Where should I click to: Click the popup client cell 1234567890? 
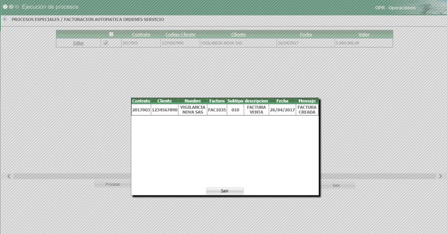(x=165, y=110)
